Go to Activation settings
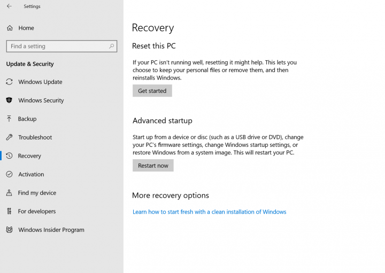Viewport: 385px width, 273px height. [x=31, y=174]
